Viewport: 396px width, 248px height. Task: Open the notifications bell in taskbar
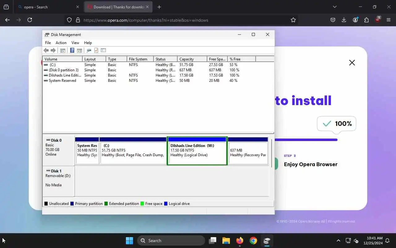(x=387, y=241)
